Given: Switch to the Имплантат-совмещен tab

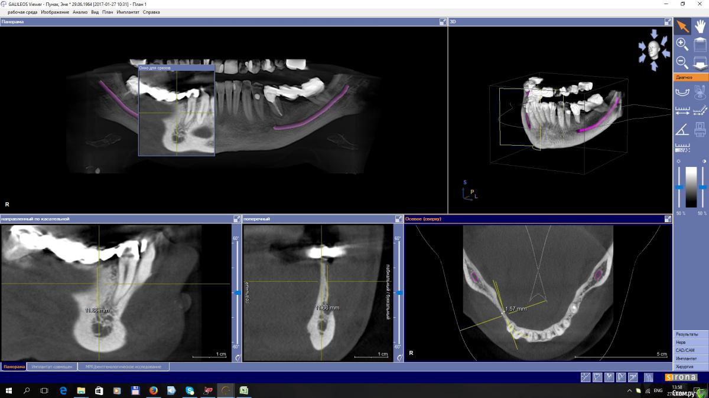Looking at the screenshot, I should click(x=52, y=367).
